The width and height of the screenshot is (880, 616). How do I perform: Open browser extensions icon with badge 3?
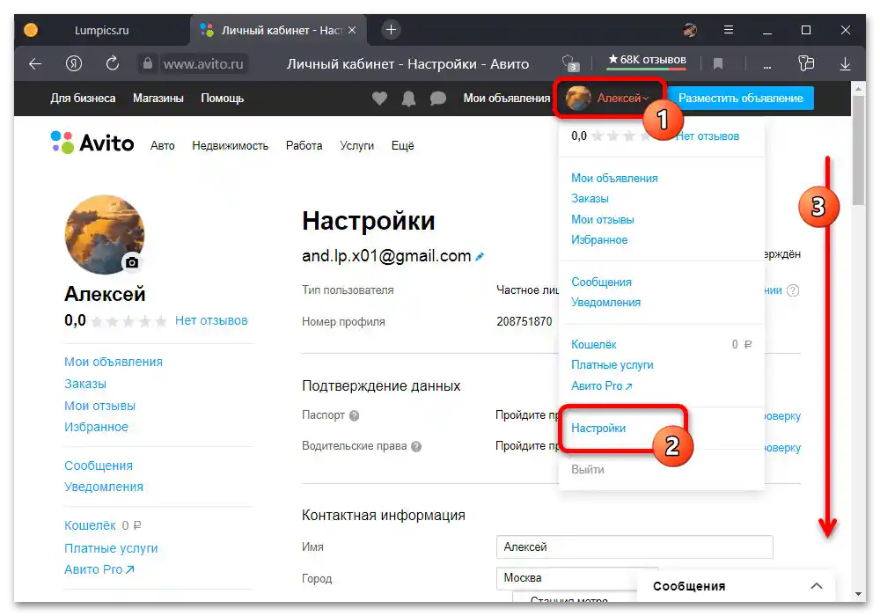tap(569, 62)
